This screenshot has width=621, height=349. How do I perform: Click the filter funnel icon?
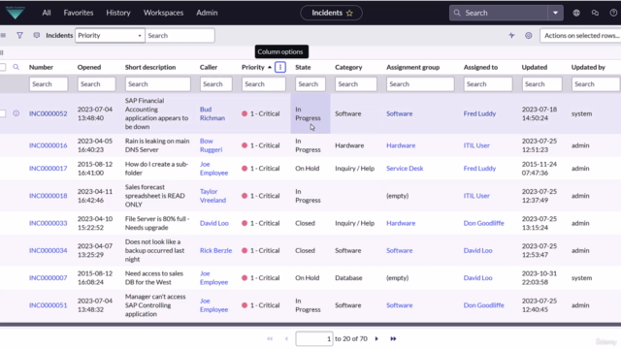pos(19,35)
